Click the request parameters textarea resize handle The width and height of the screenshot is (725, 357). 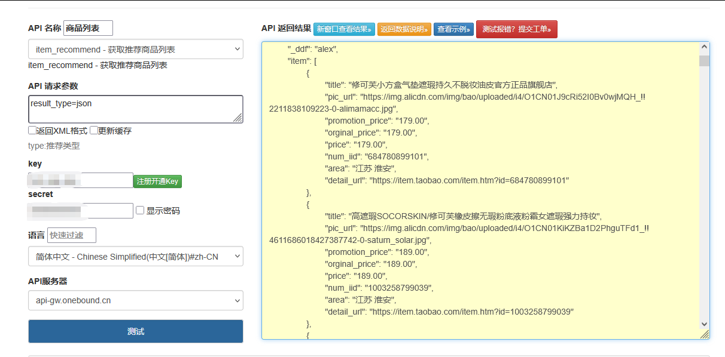coord(238,118)
